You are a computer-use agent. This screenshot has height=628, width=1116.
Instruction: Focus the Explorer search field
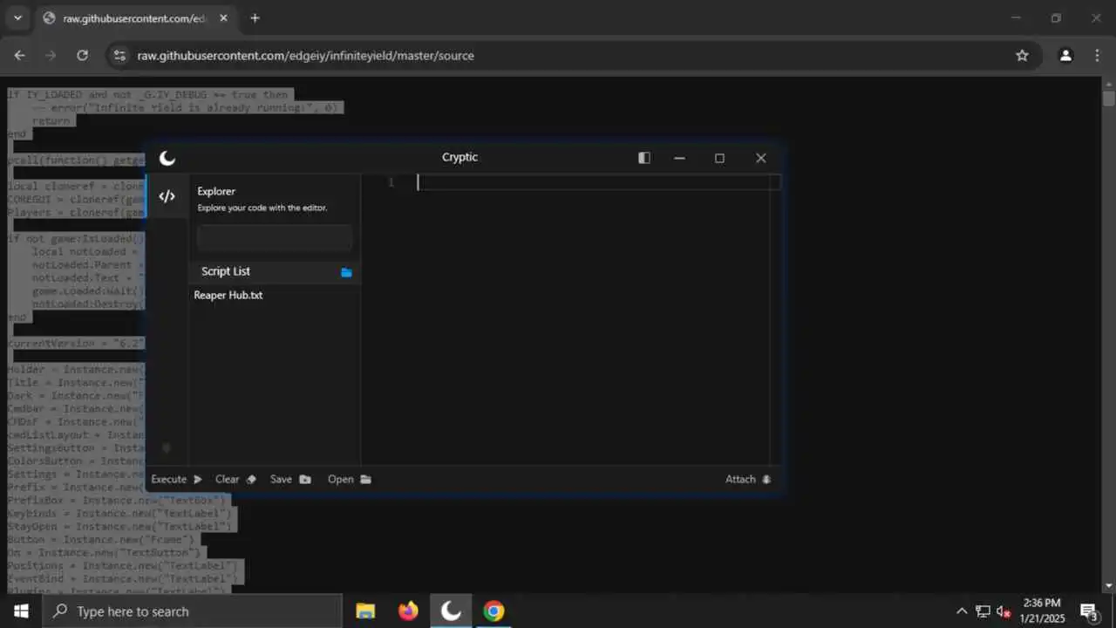[x=275, y=238]
